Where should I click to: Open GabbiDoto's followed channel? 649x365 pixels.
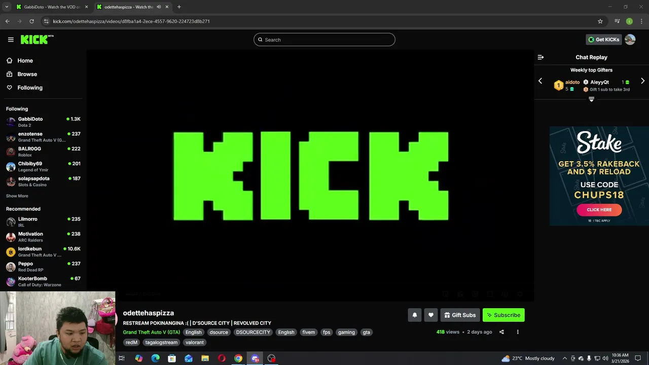click(x=43, y=122)
